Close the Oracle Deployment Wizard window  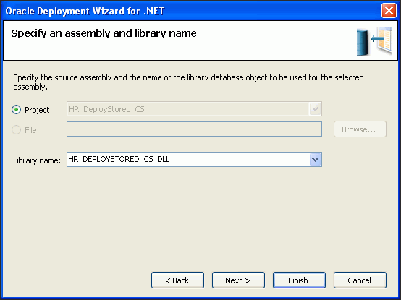(389, 11)
